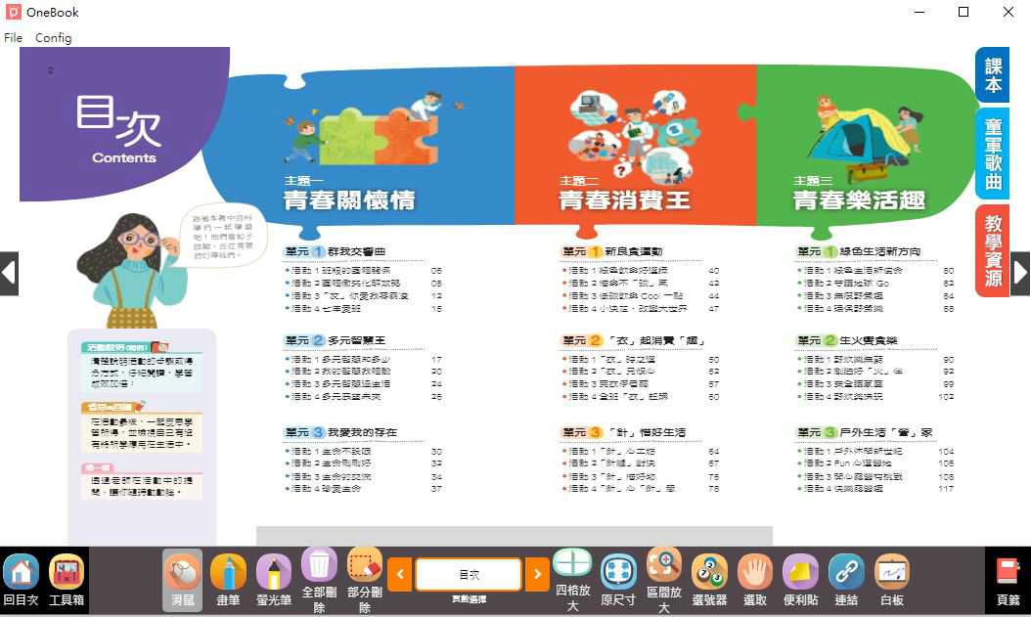Screen dimensions: 1031x617
Task: Select the 螢光筆 highlighter tool
Action: [274, 580]
